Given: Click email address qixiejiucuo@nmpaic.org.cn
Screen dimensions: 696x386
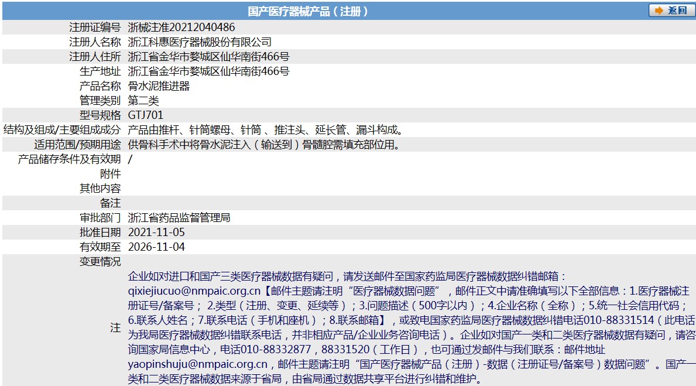Looking at the screenshot, I should tap(194, 291).
